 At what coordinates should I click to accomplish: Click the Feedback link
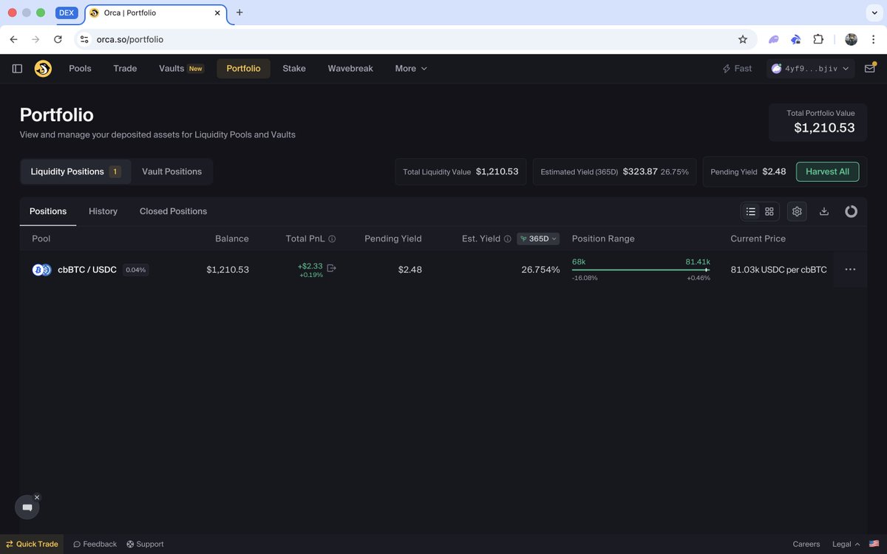[x=95, y=544]
